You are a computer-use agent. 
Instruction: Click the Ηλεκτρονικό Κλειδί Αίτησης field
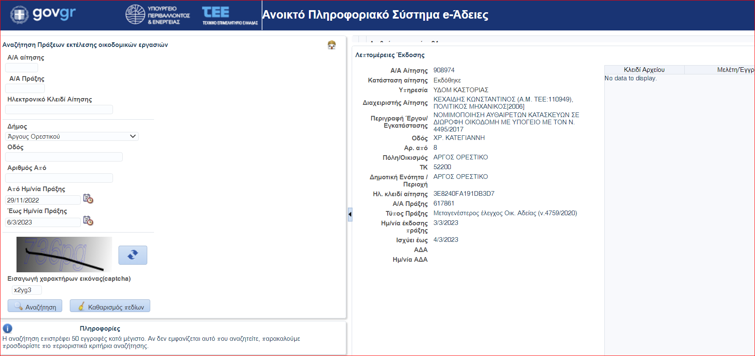(59, 110)
